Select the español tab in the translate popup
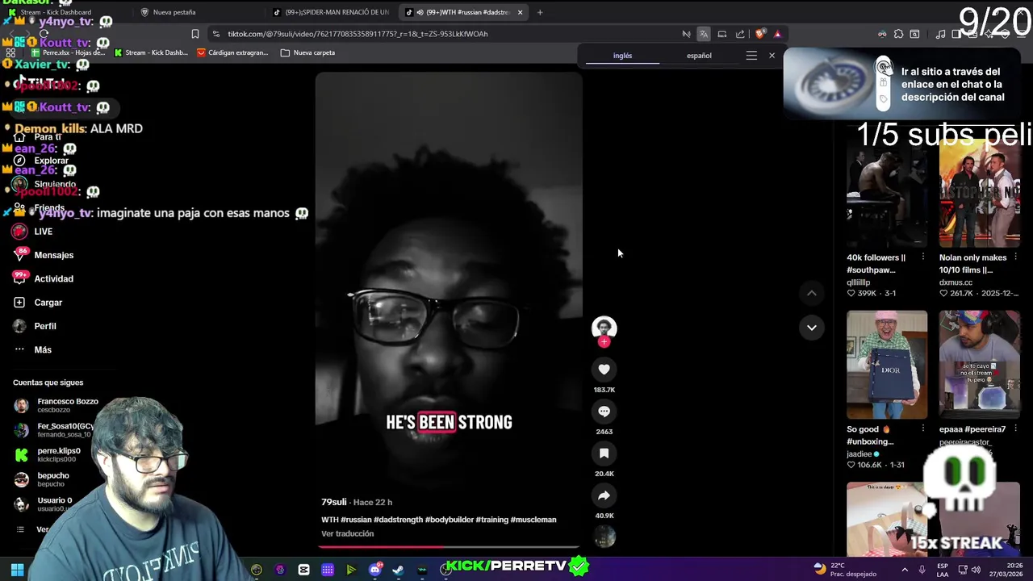1033x581 pixels. (699, 56)
